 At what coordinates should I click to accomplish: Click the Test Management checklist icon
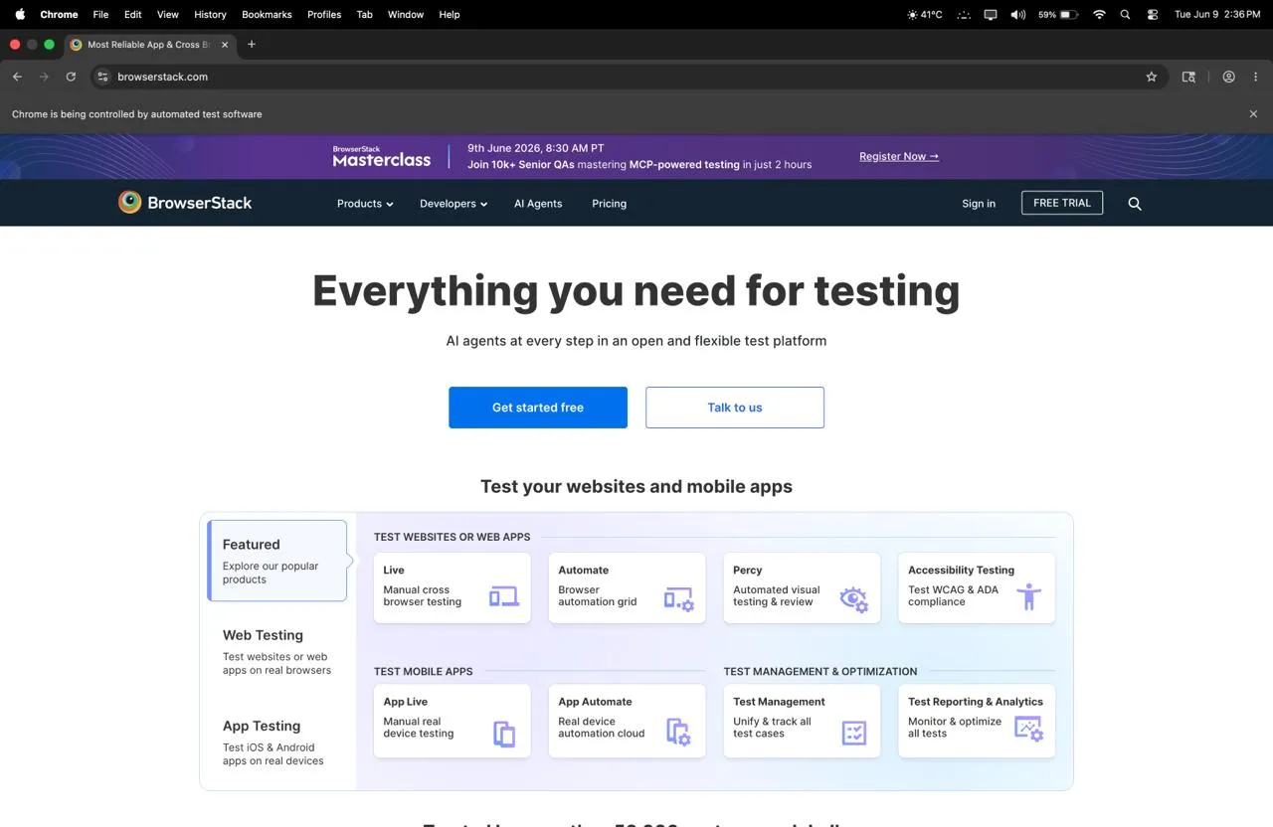tap(854, 734)
